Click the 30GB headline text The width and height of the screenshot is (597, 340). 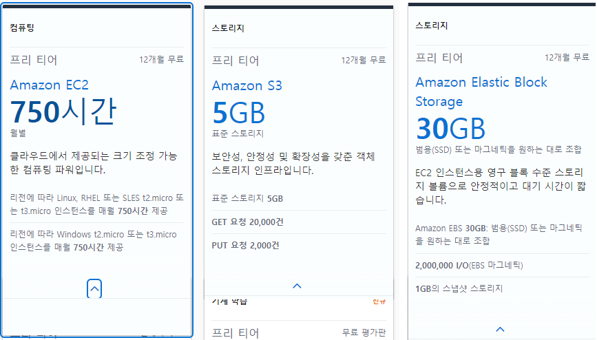[450, 128]
